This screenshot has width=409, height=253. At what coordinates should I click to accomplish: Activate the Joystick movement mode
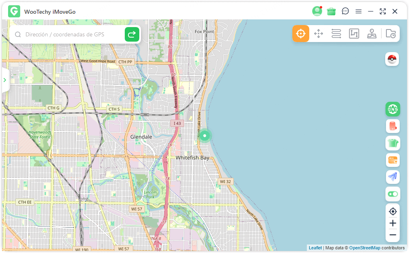(371, 34)
